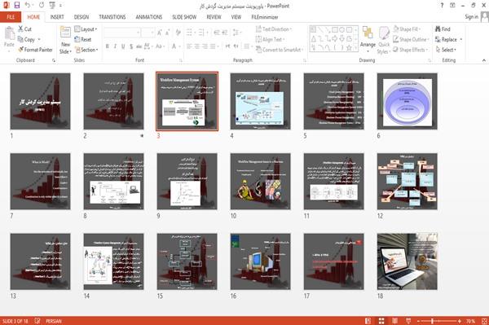489x325 pixels.
Task: Start Slide Show from status bar
Action: point(408,321)
